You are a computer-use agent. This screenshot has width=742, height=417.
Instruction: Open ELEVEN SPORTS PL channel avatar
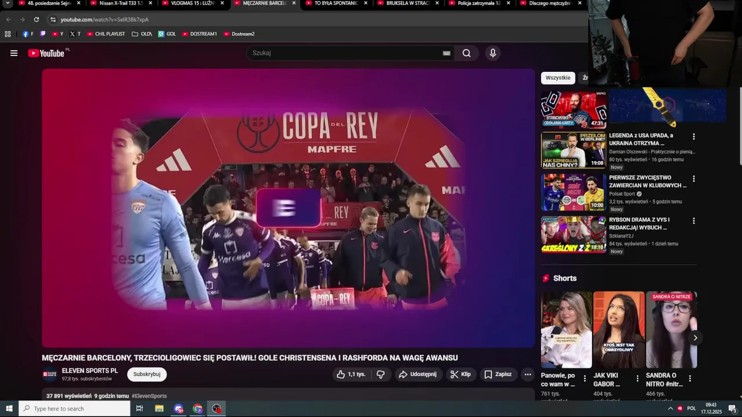pyautogui.click(x=50, y=374)
